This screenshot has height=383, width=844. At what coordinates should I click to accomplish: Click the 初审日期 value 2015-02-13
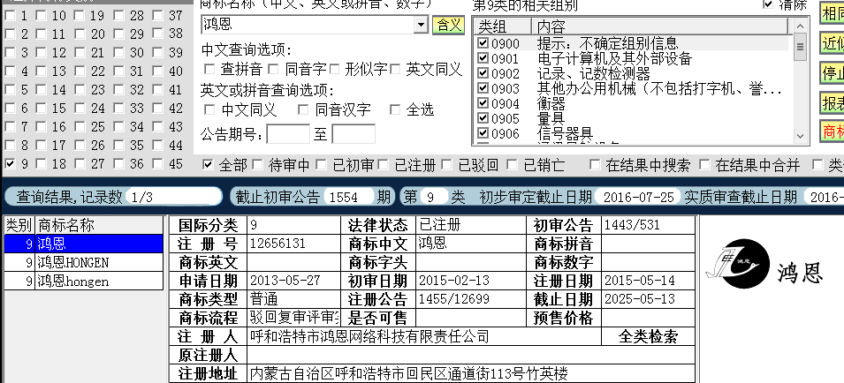[x=471, y=281]
